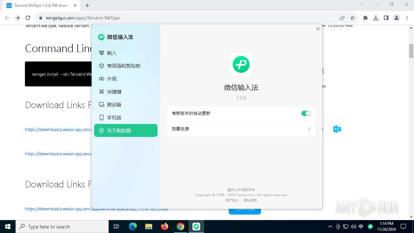Click the 外观 appearance icon
Viewport: 414px width, 233px height.
pos(102,79)
